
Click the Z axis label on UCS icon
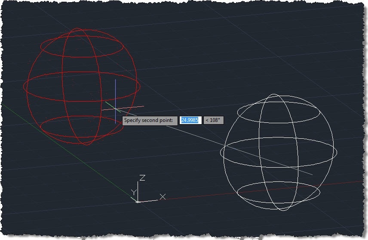click(142, 178)
